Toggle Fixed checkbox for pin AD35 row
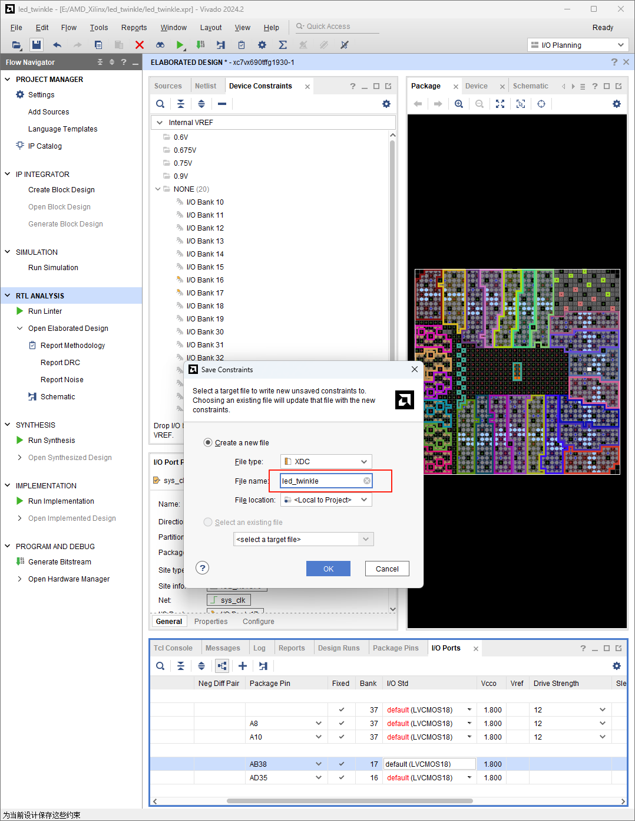The width and height of the screenshot is (635, 821). (342, 777)
